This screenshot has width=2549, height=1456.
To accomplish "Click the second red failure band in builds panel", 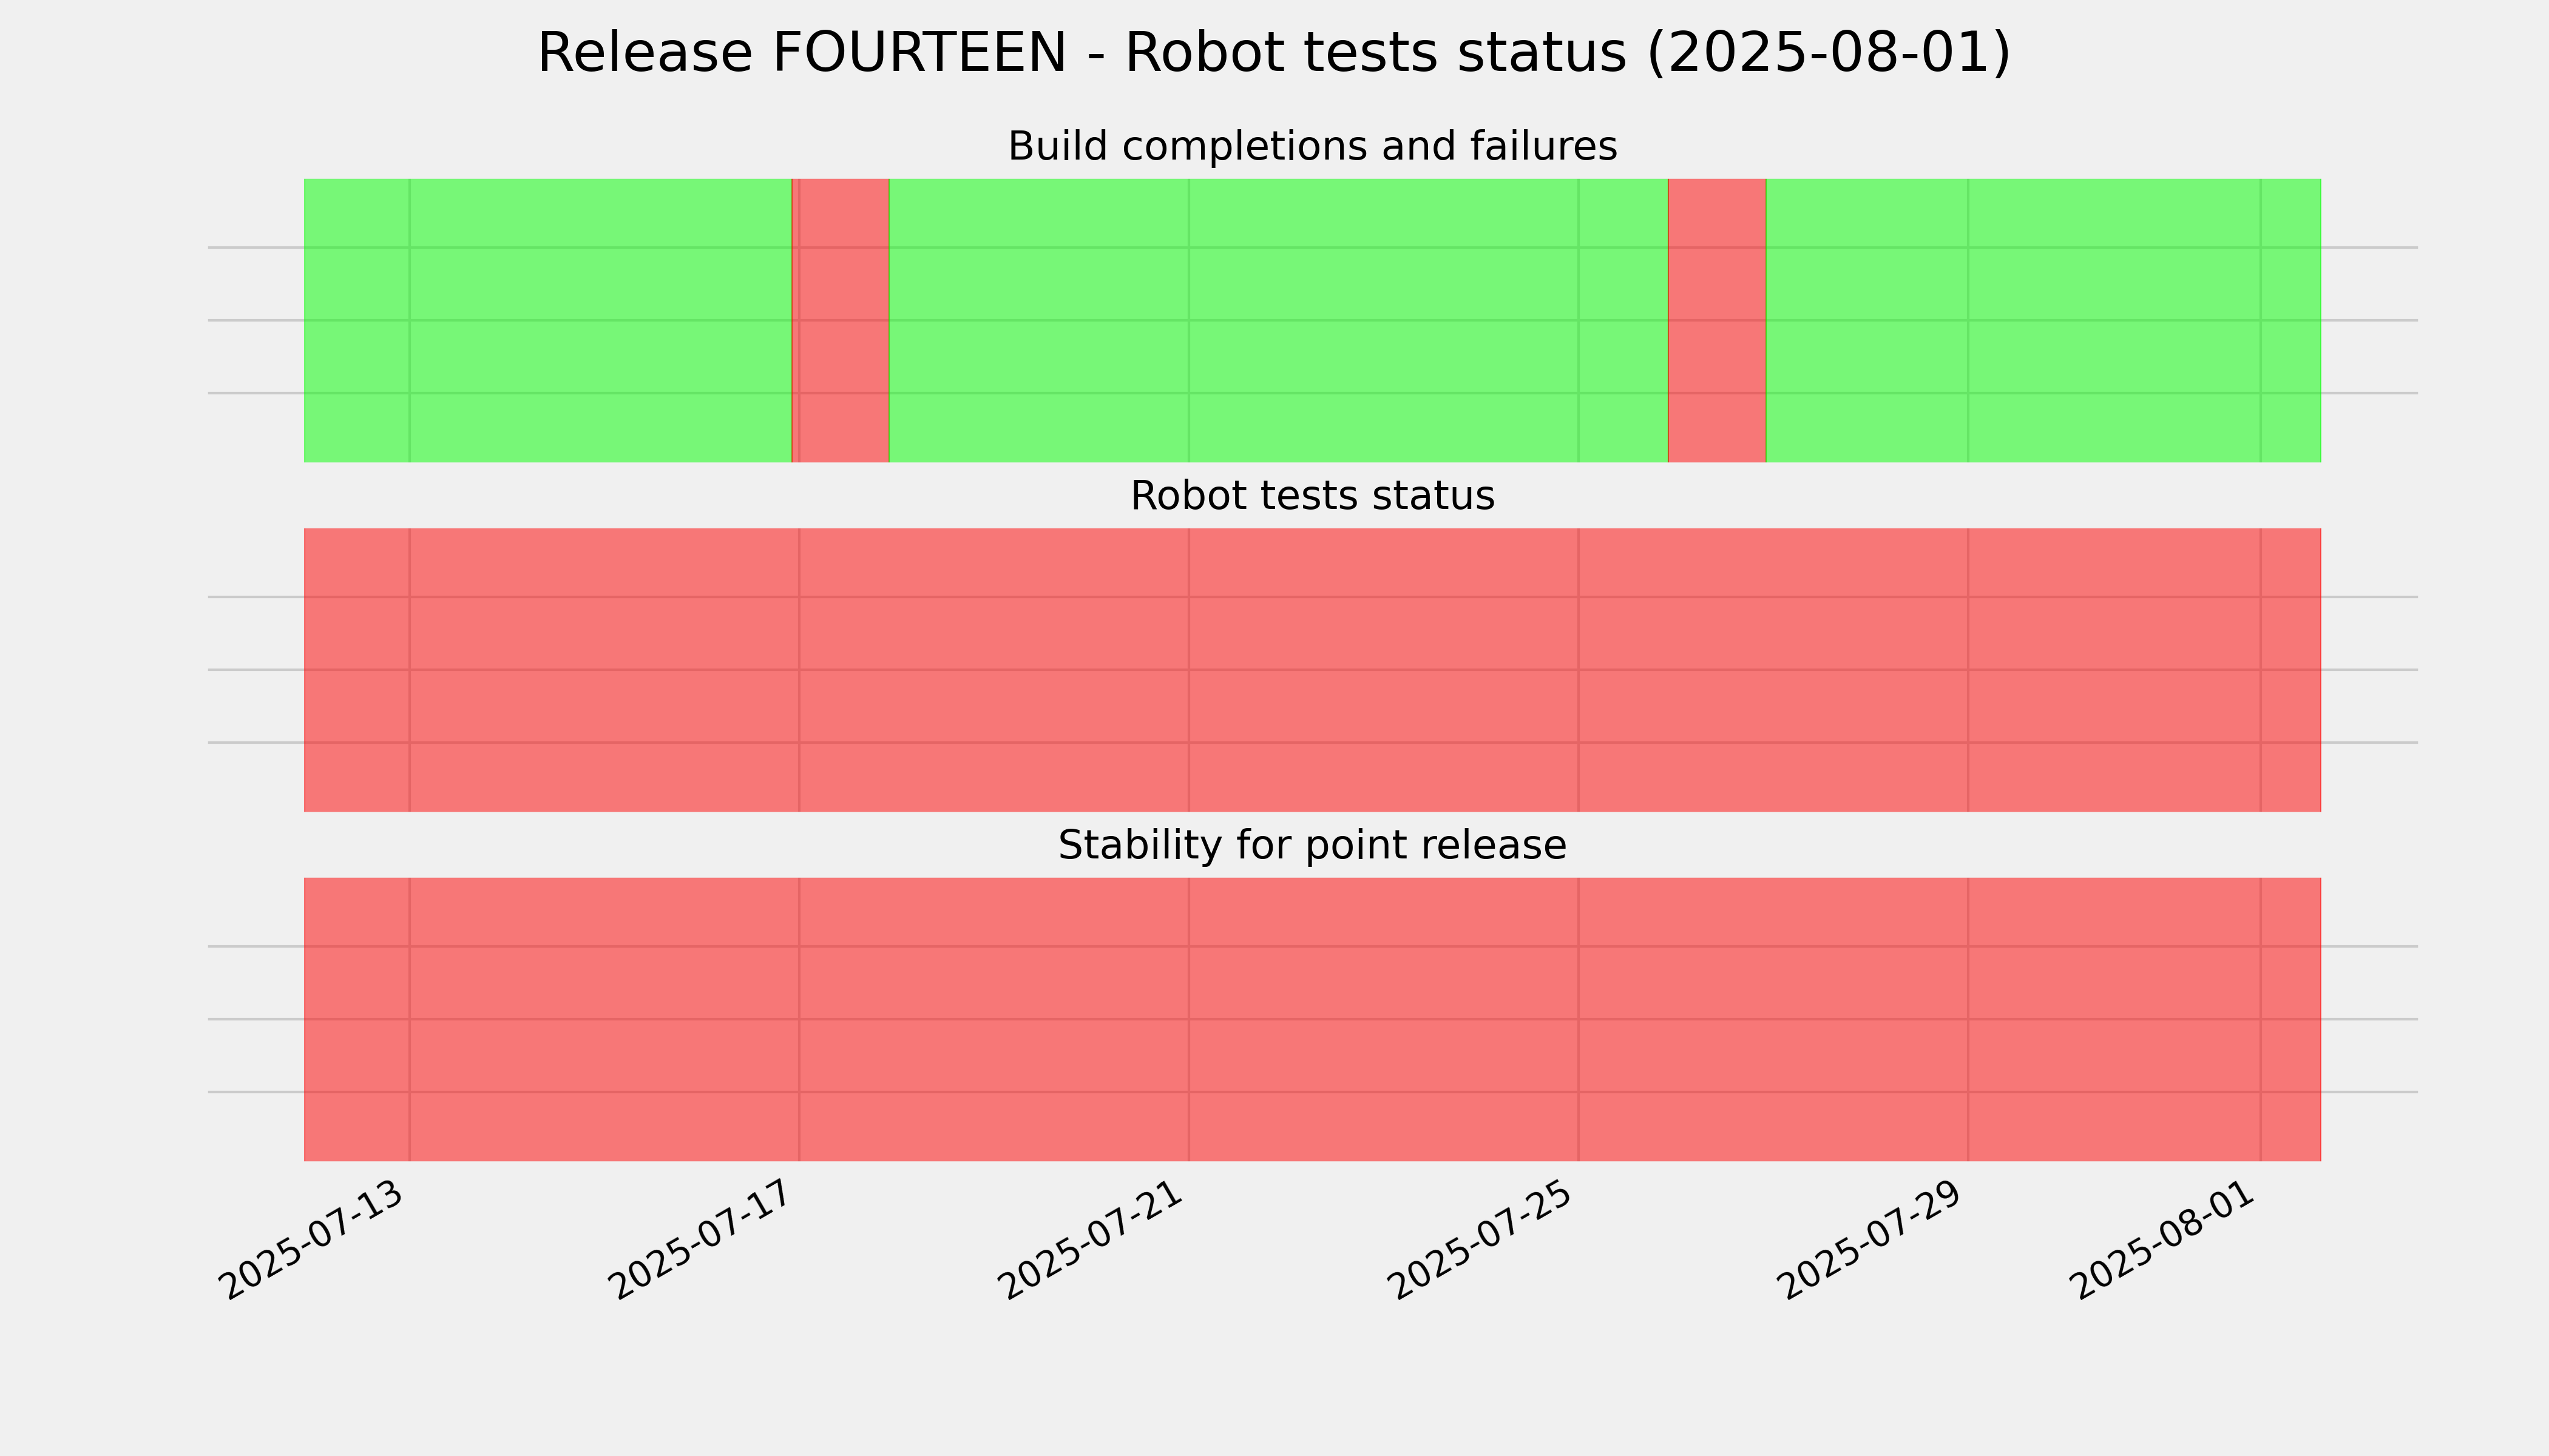I will pyautogui.click(x=1717, y=320).
